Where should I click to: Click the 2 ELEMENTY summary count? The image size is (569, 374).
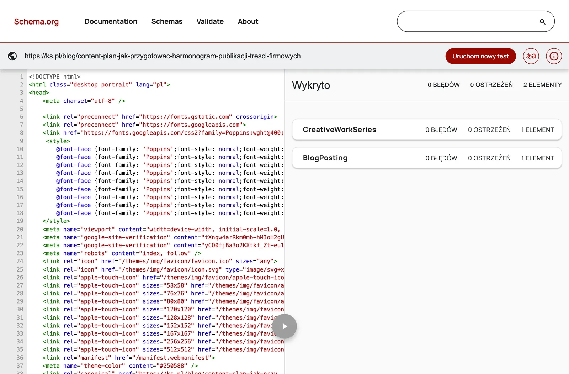click(x=542, y=85)
